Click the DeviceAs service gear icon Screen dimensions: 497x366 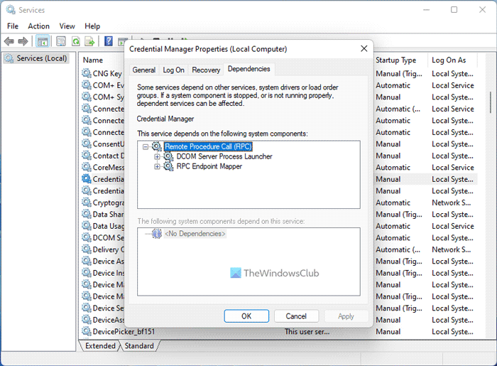click(87, 320)
